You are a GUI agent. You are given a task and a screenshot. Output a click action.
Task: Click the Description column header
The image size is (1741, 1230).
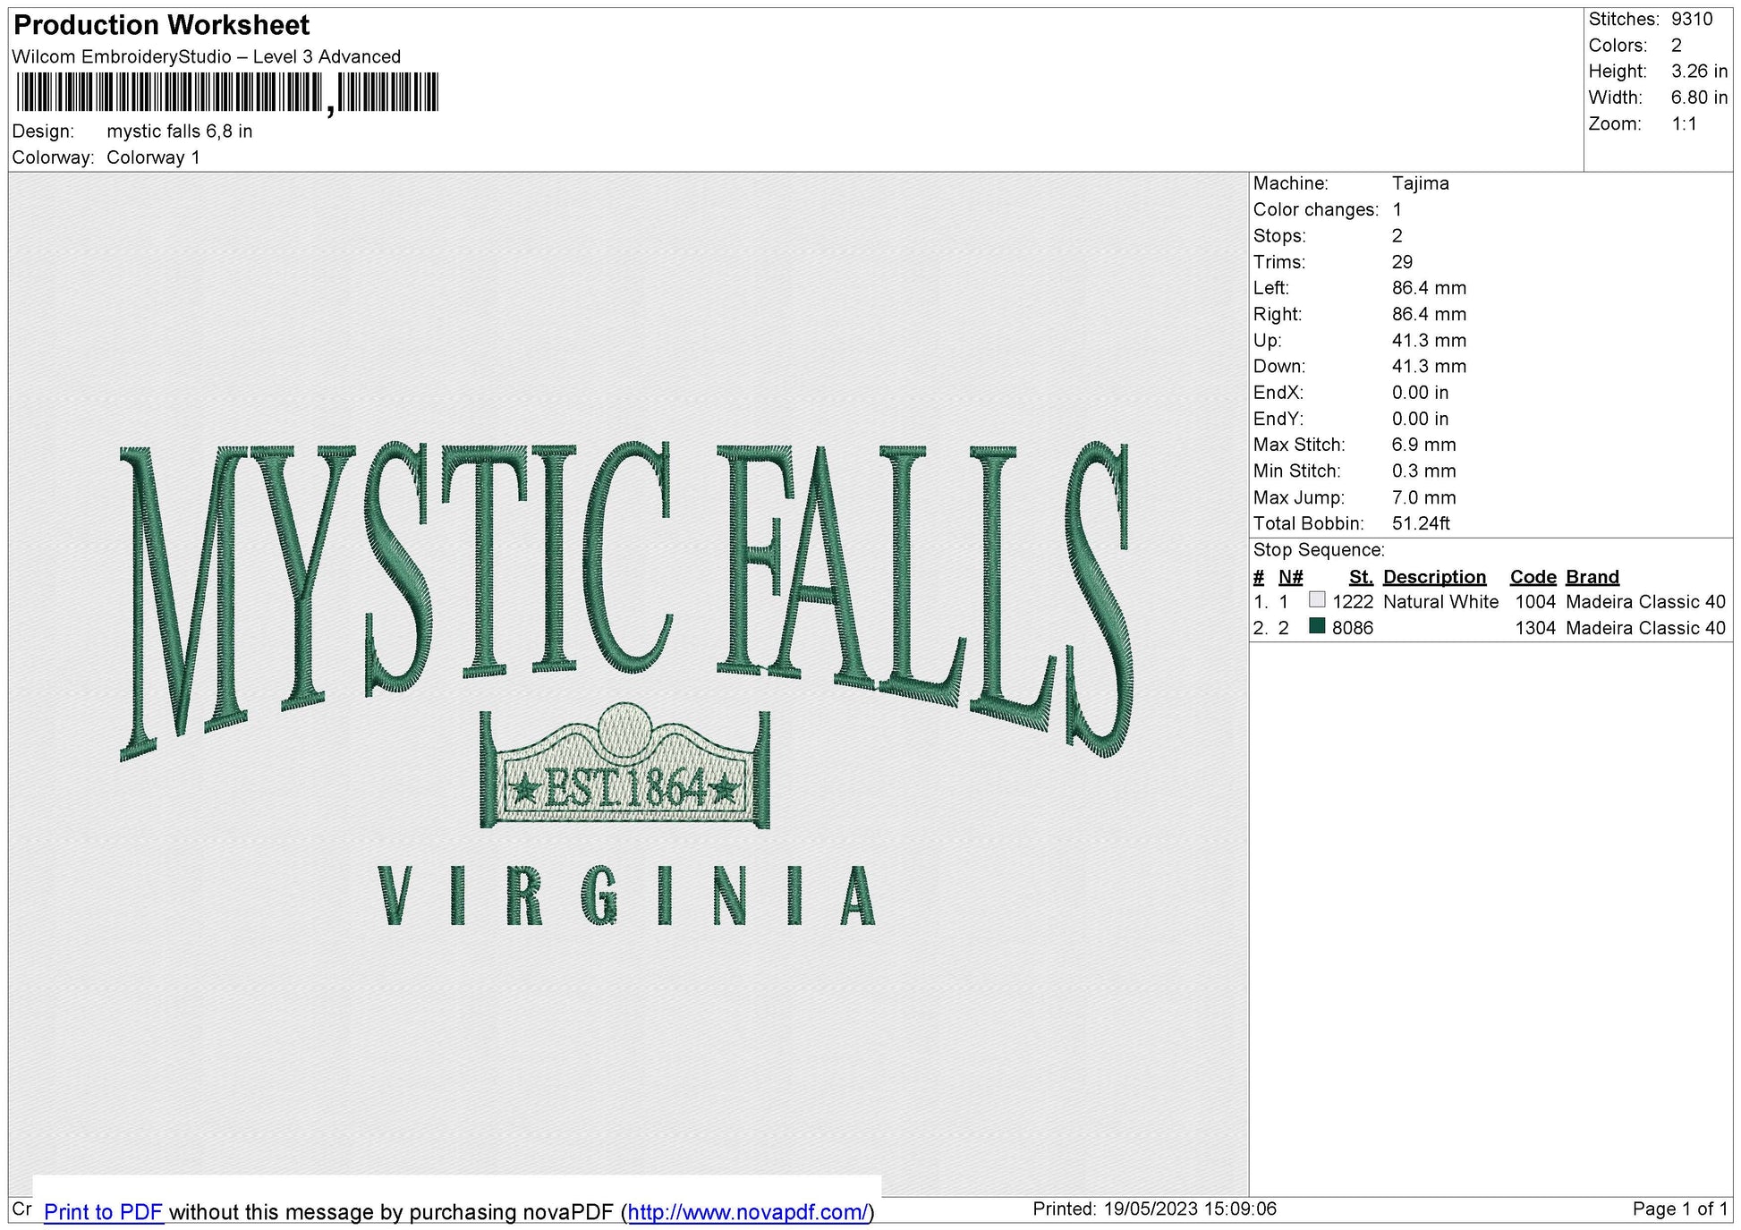tap(1435, 577)
